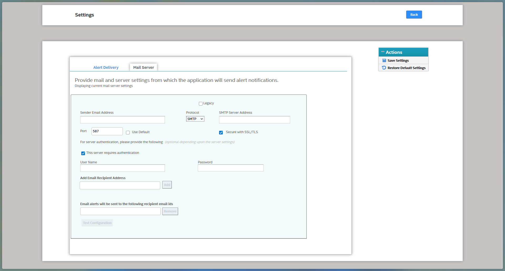The image size is (505, 271).
Task: Open the Protocol SMTP dropdown
Action: (x=195, y=119)
